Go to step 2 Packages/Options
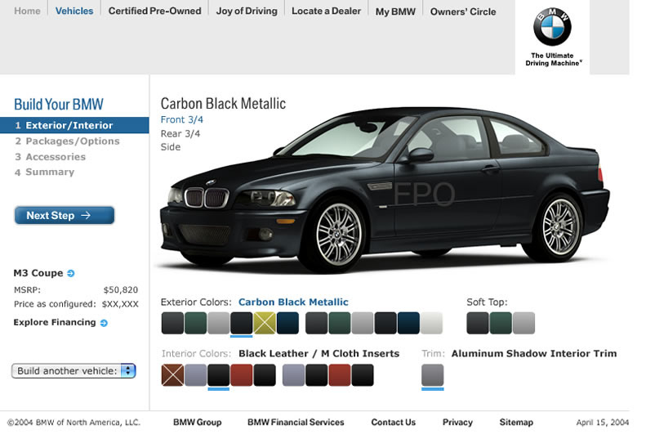 pyautogui.click(x=67, y=141)
